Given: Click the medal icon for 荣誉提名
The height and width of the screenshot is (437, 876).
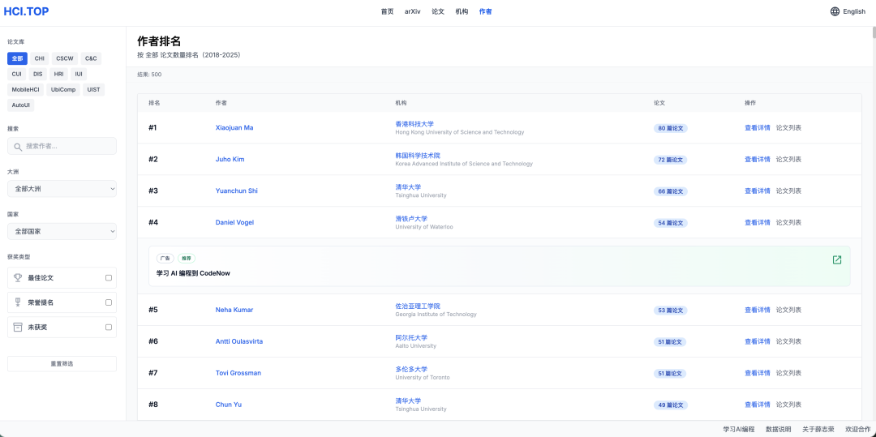Looking at the screenshot, I should point(18,302).
